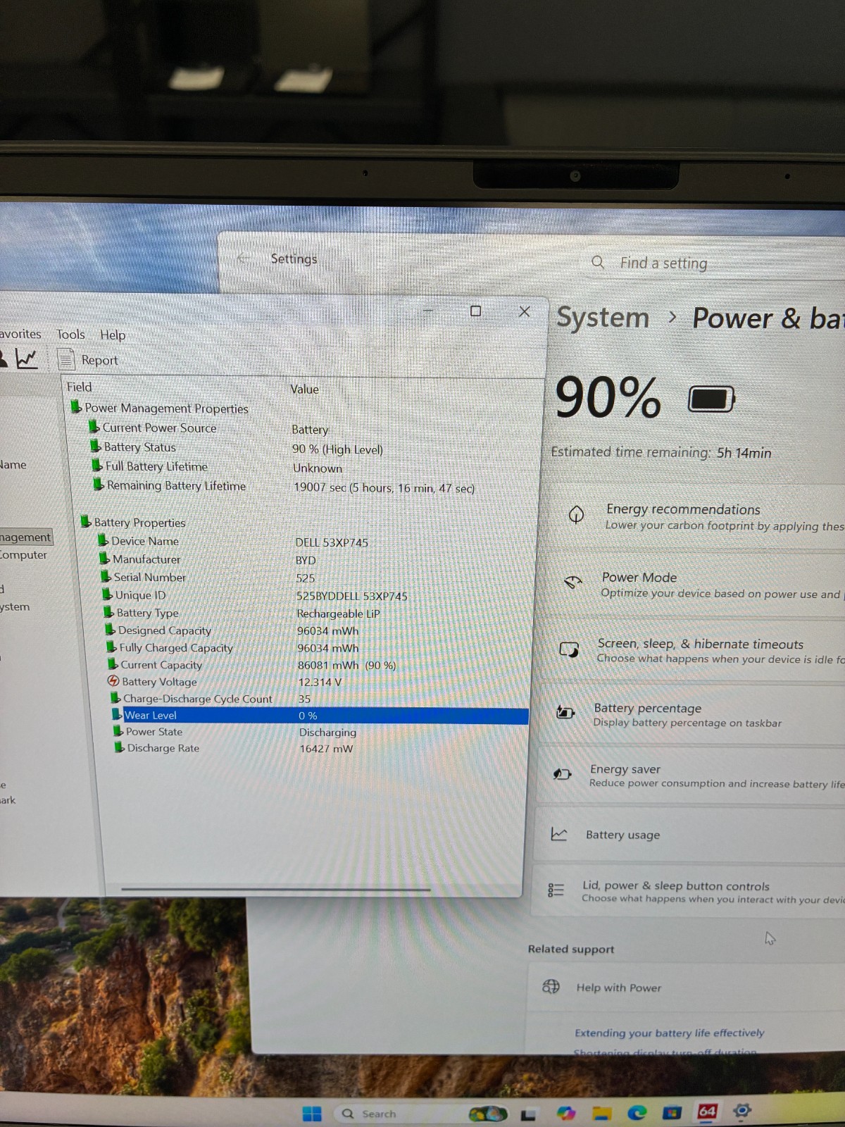Click the horizontal scrollbar in AIDA64 panel
845x1127 pixels.
coord(275,890)
